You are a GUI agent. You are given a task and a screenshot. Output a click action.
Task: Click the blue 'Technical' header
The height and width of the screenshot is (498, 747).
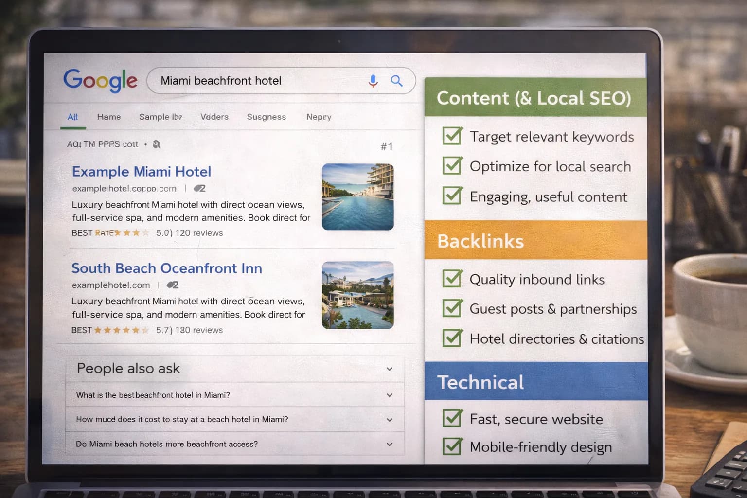pos(536,381)
